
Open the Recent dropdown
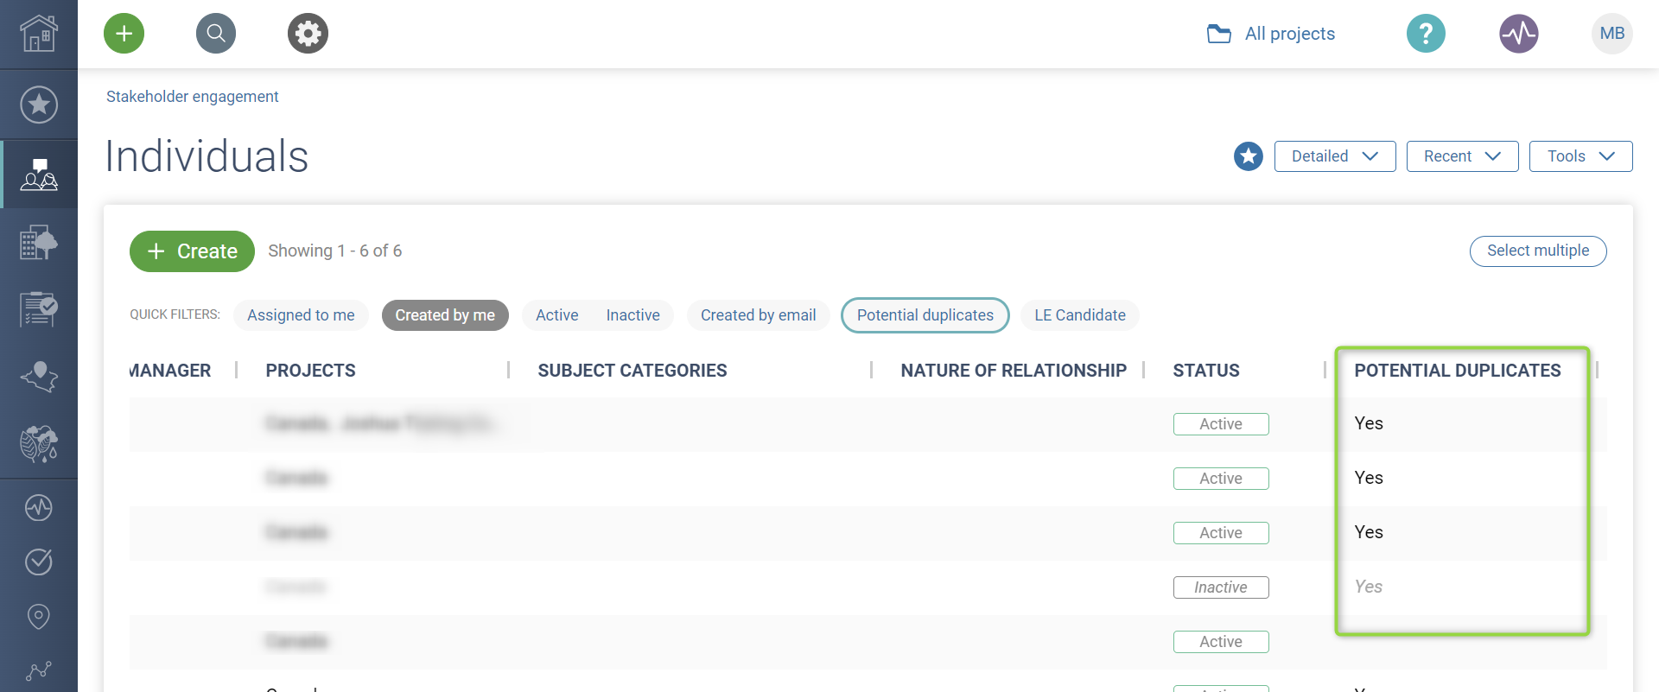pos(1462,156)
